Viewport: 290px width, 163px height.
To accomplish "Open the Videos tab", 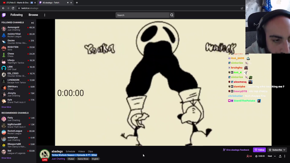I will [82, 152].
